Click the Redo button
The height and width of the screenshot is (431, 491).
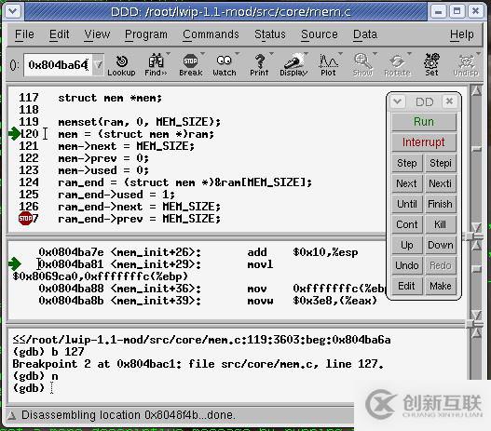(x=441, y=265)
